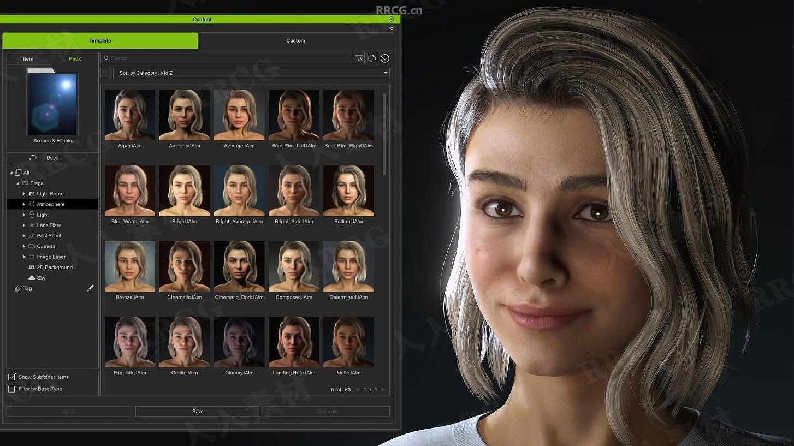
Task: Click the Sky category icon
Action: 32,277
